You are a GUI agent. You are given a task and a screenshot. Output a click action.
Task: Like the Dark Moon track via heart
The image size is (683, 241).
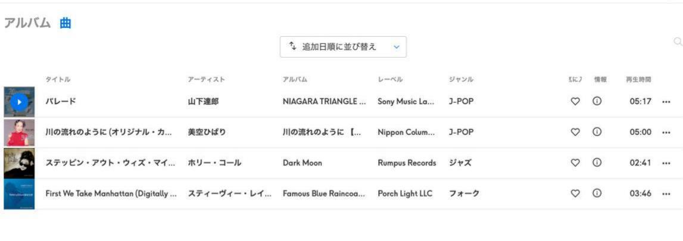click(x=575, y=162)
